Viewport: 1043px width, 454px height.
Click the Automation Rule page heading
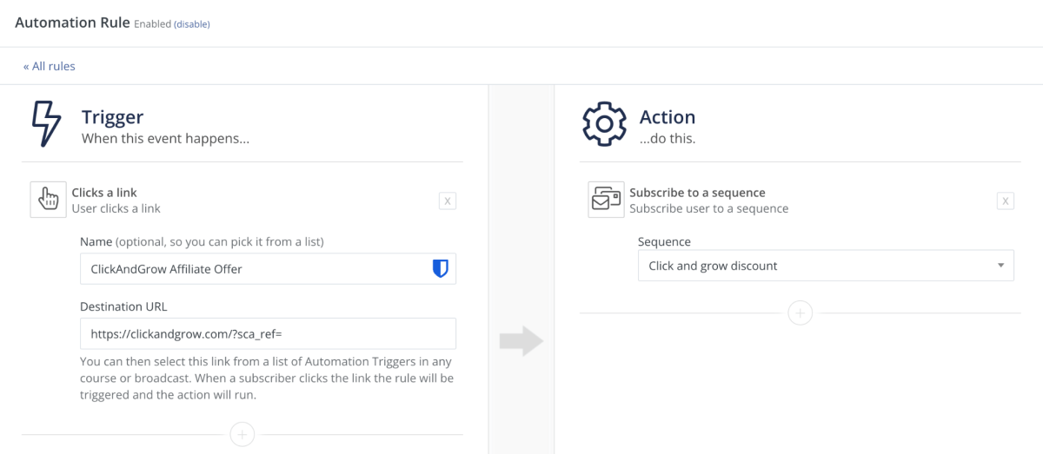(72, 23)
